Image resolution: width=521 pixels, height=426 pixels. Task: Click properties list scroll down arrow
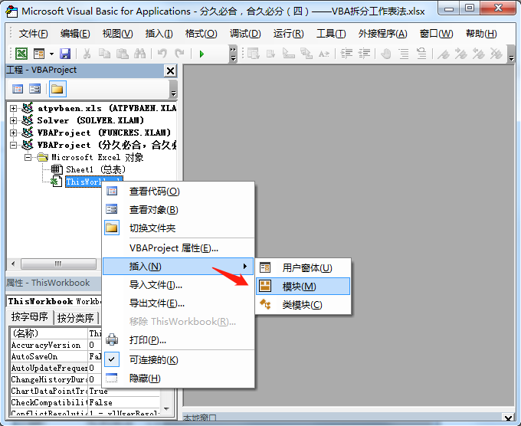tap(167, 409)
